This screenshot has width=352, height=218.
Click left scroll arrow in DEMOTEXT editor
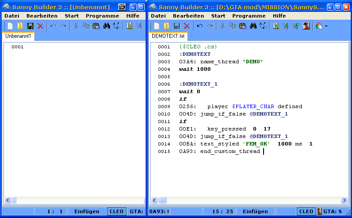pos(154,200)
